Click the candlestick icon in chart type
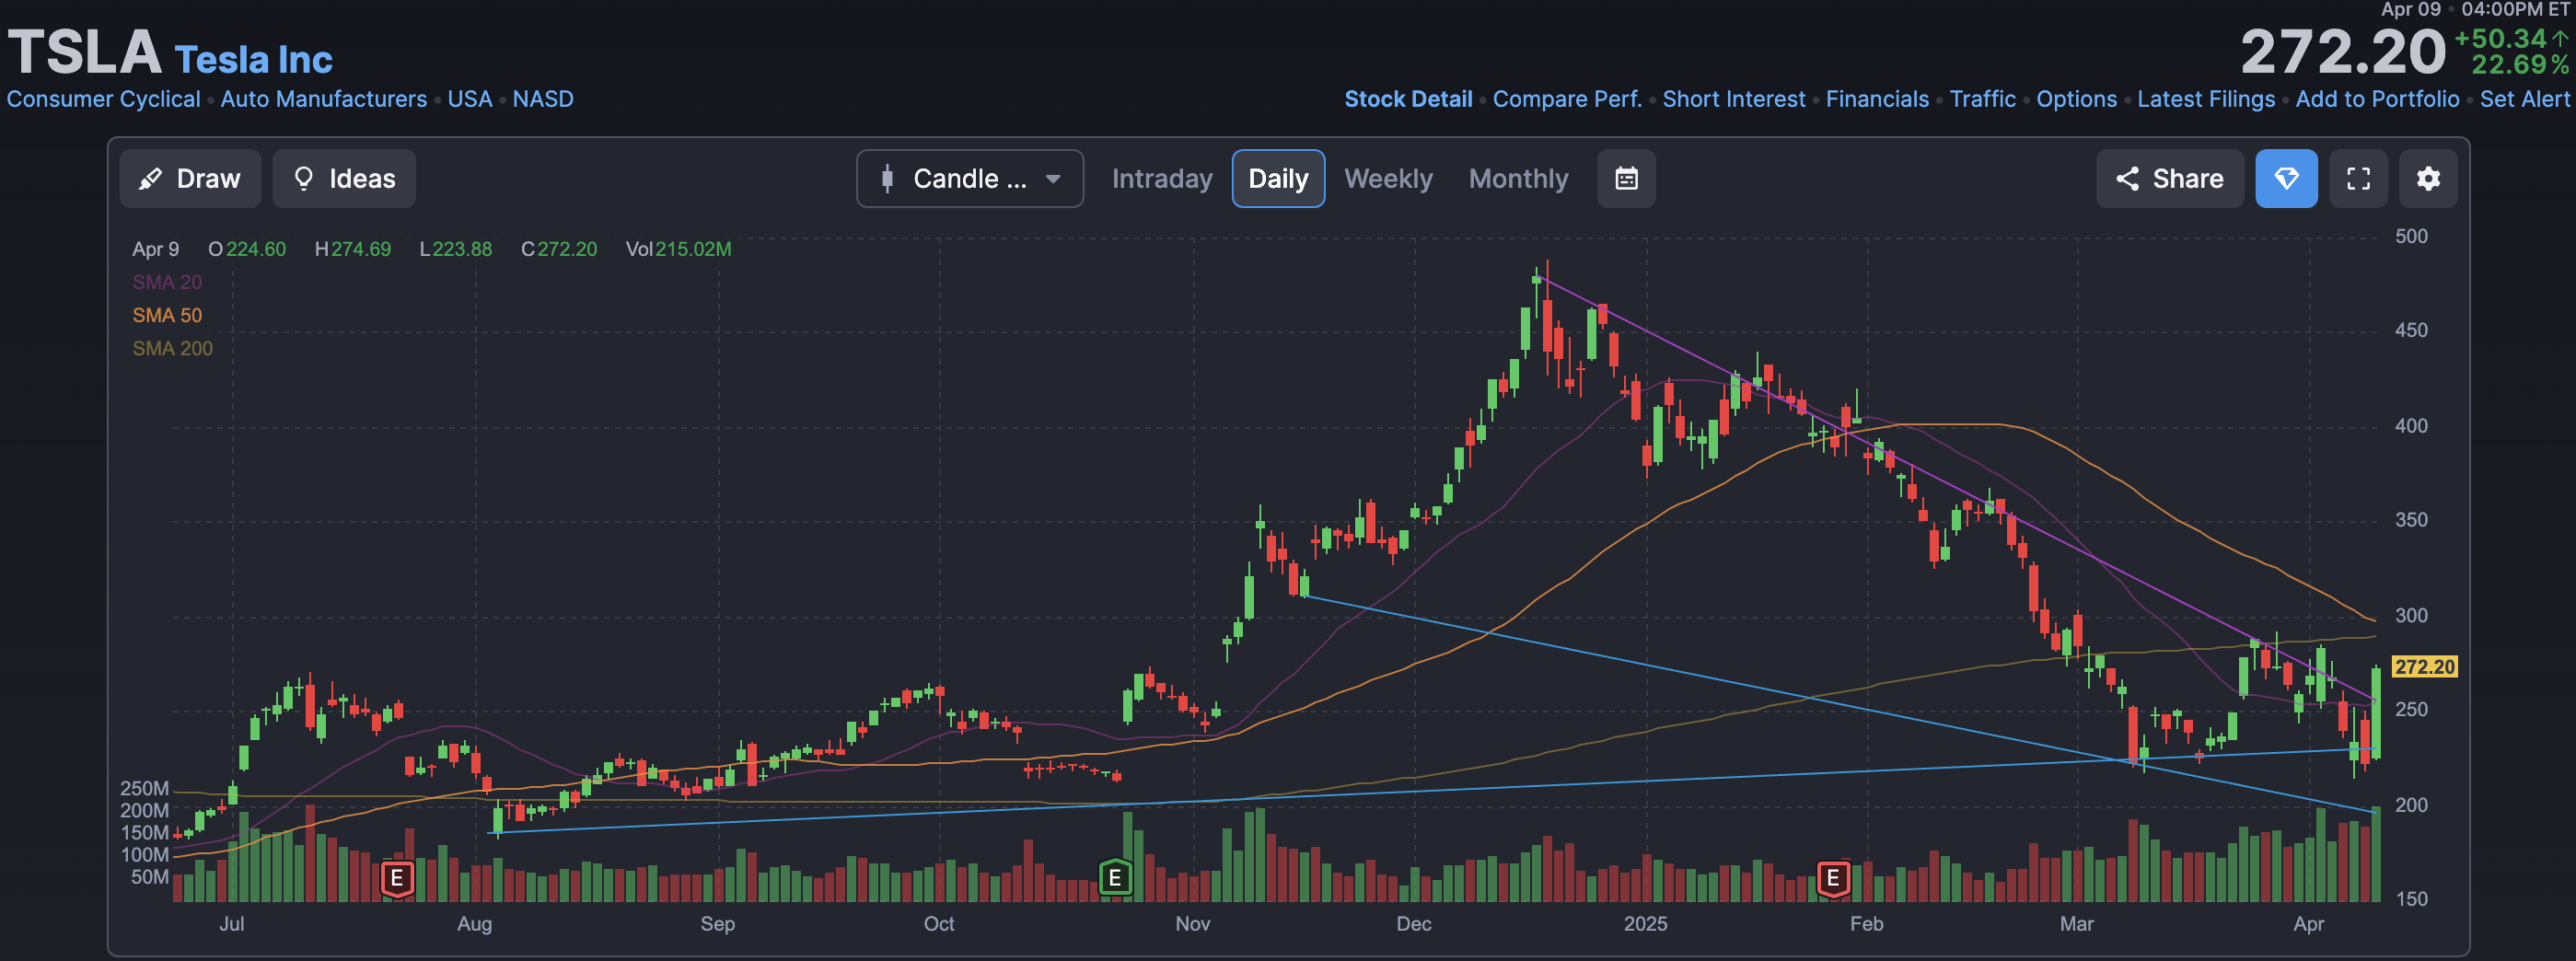Viewport: 2576px width, 961px height. [x=886, y=179]
